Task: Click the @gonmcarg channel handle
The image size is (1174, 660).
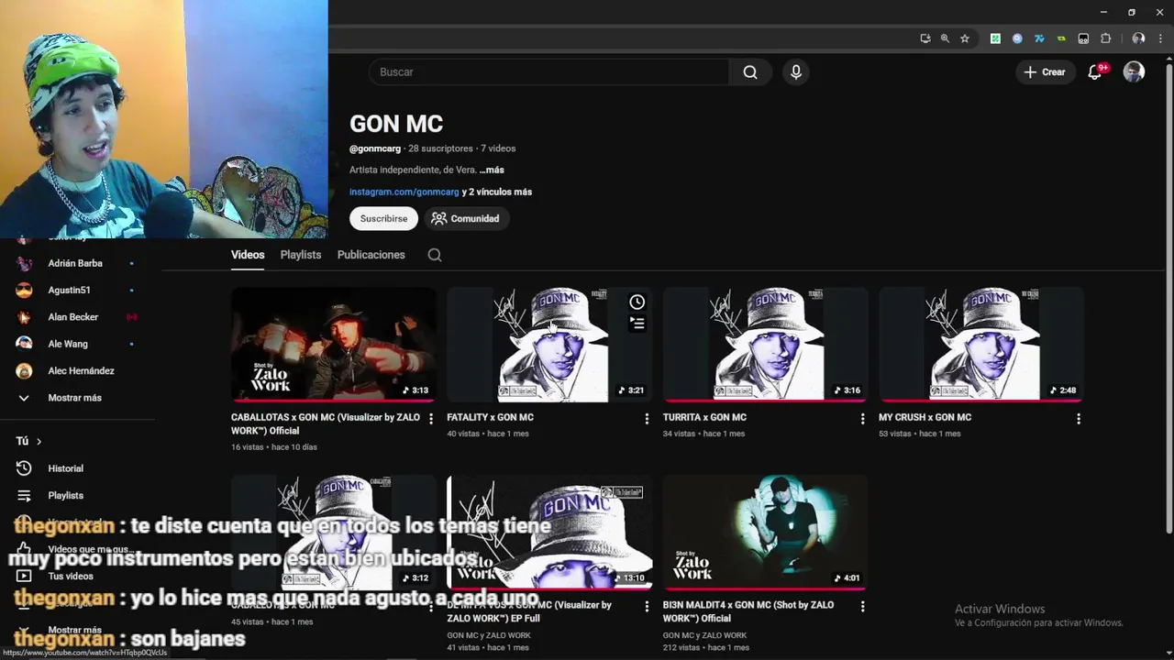Action: pos(375,148)
